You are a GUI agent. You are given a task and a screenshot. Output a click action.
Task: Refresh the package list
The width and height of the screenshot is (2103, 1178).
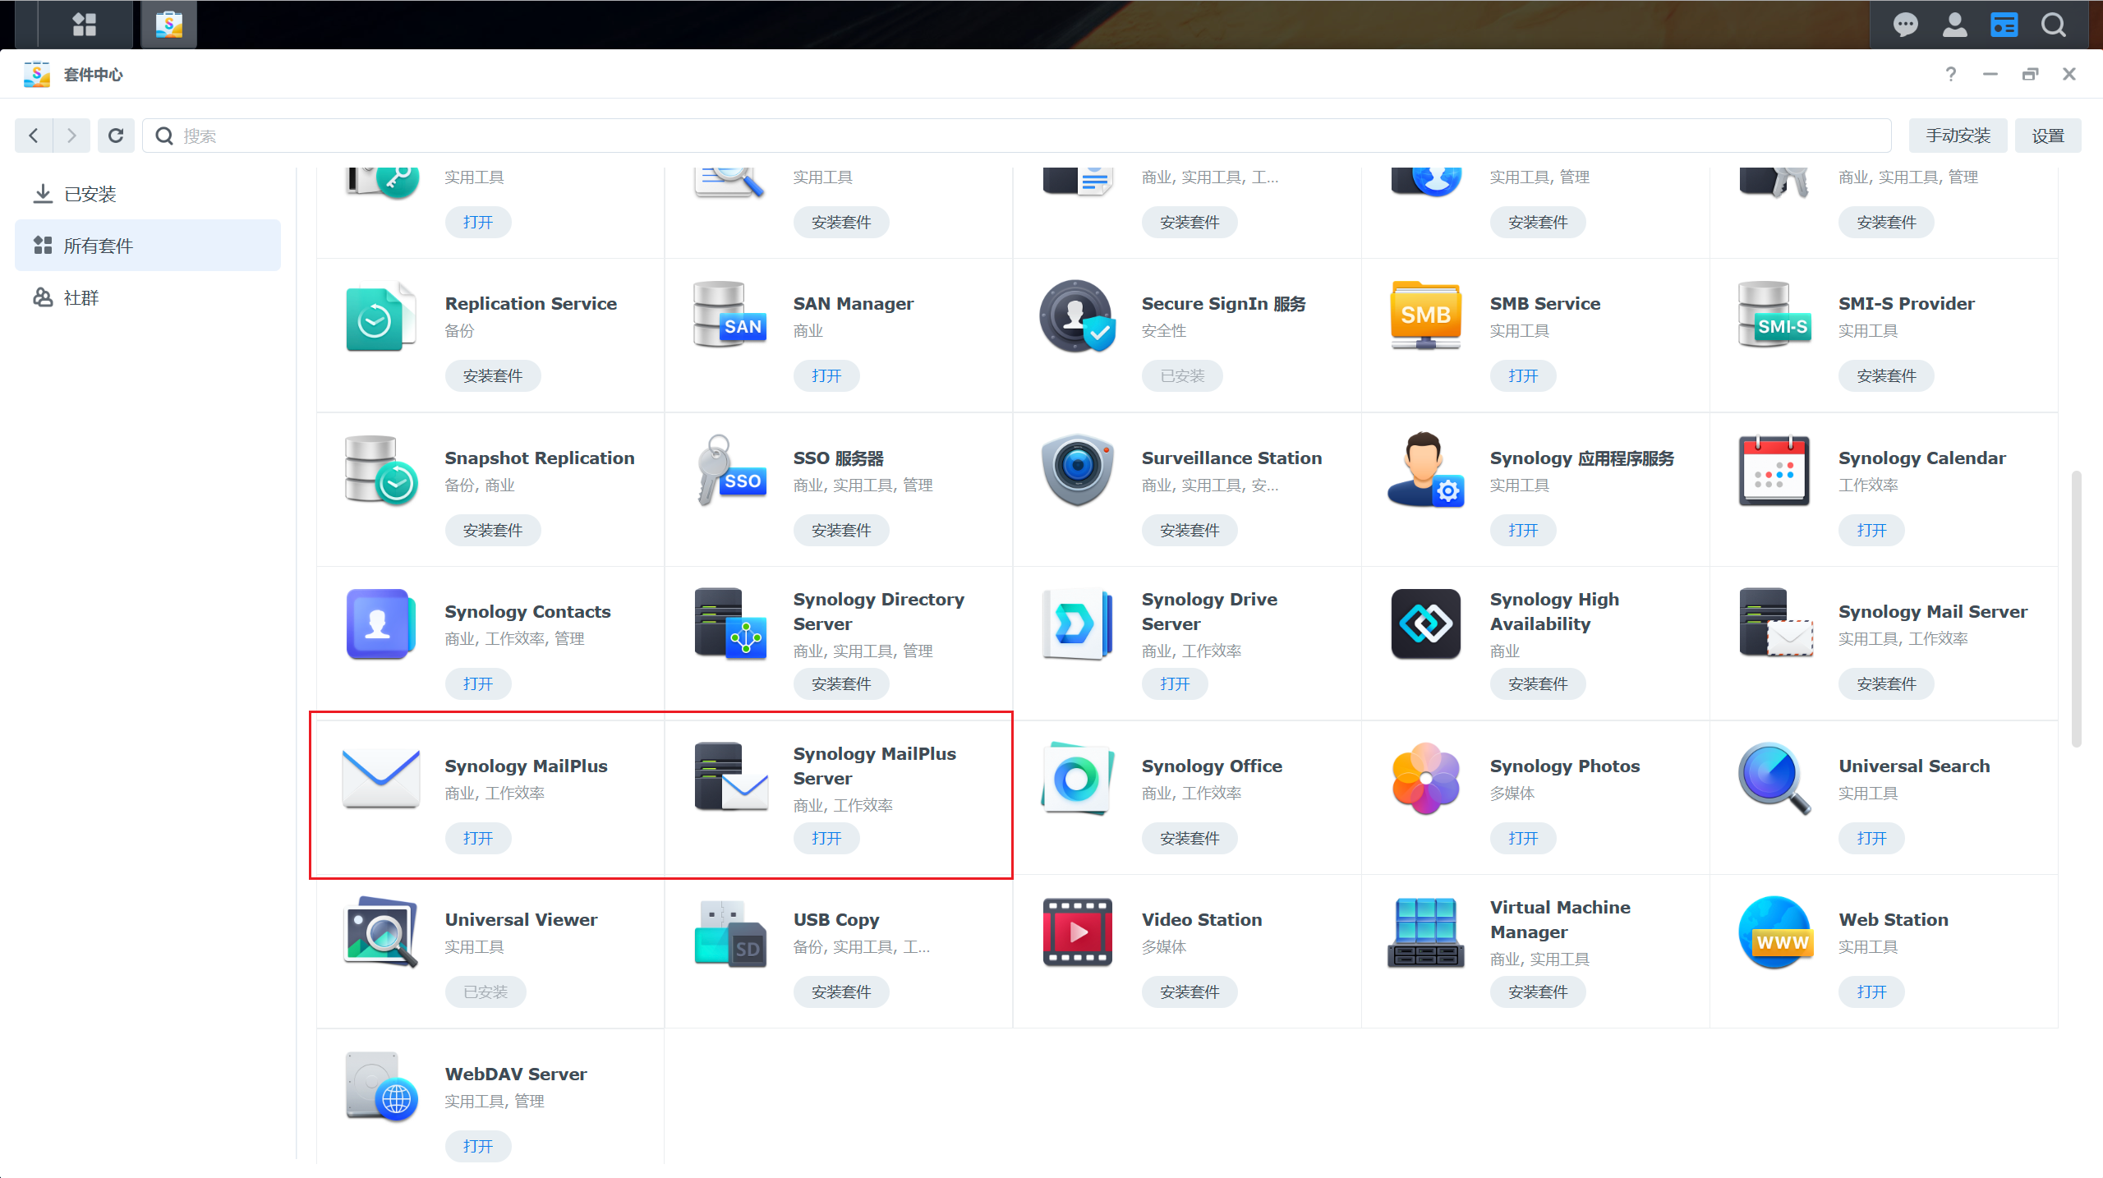coord(116,136)
